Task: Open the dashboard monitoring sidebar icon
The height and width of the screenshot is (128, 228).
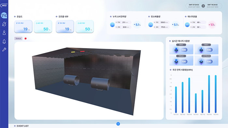Action: point(4,15)
